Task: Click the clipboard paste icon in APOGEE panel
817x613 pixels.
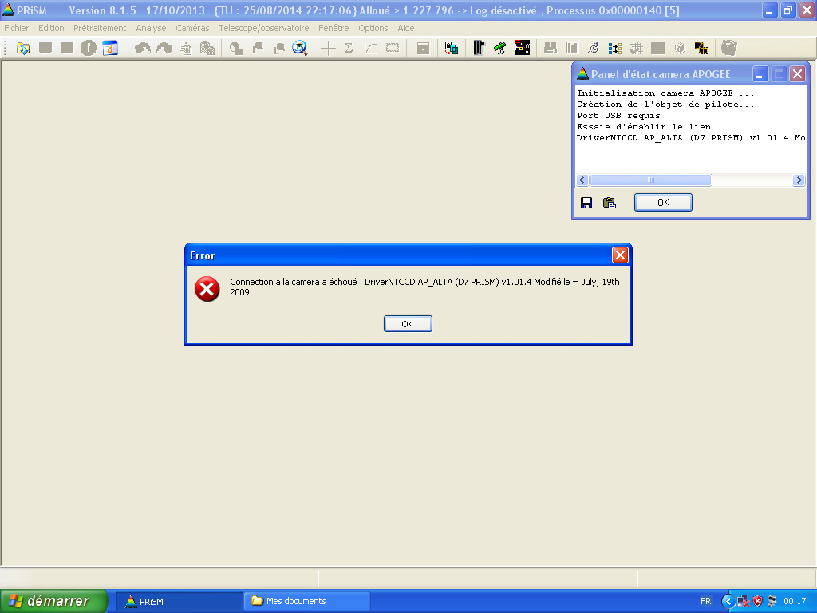Action: [610, 203]
